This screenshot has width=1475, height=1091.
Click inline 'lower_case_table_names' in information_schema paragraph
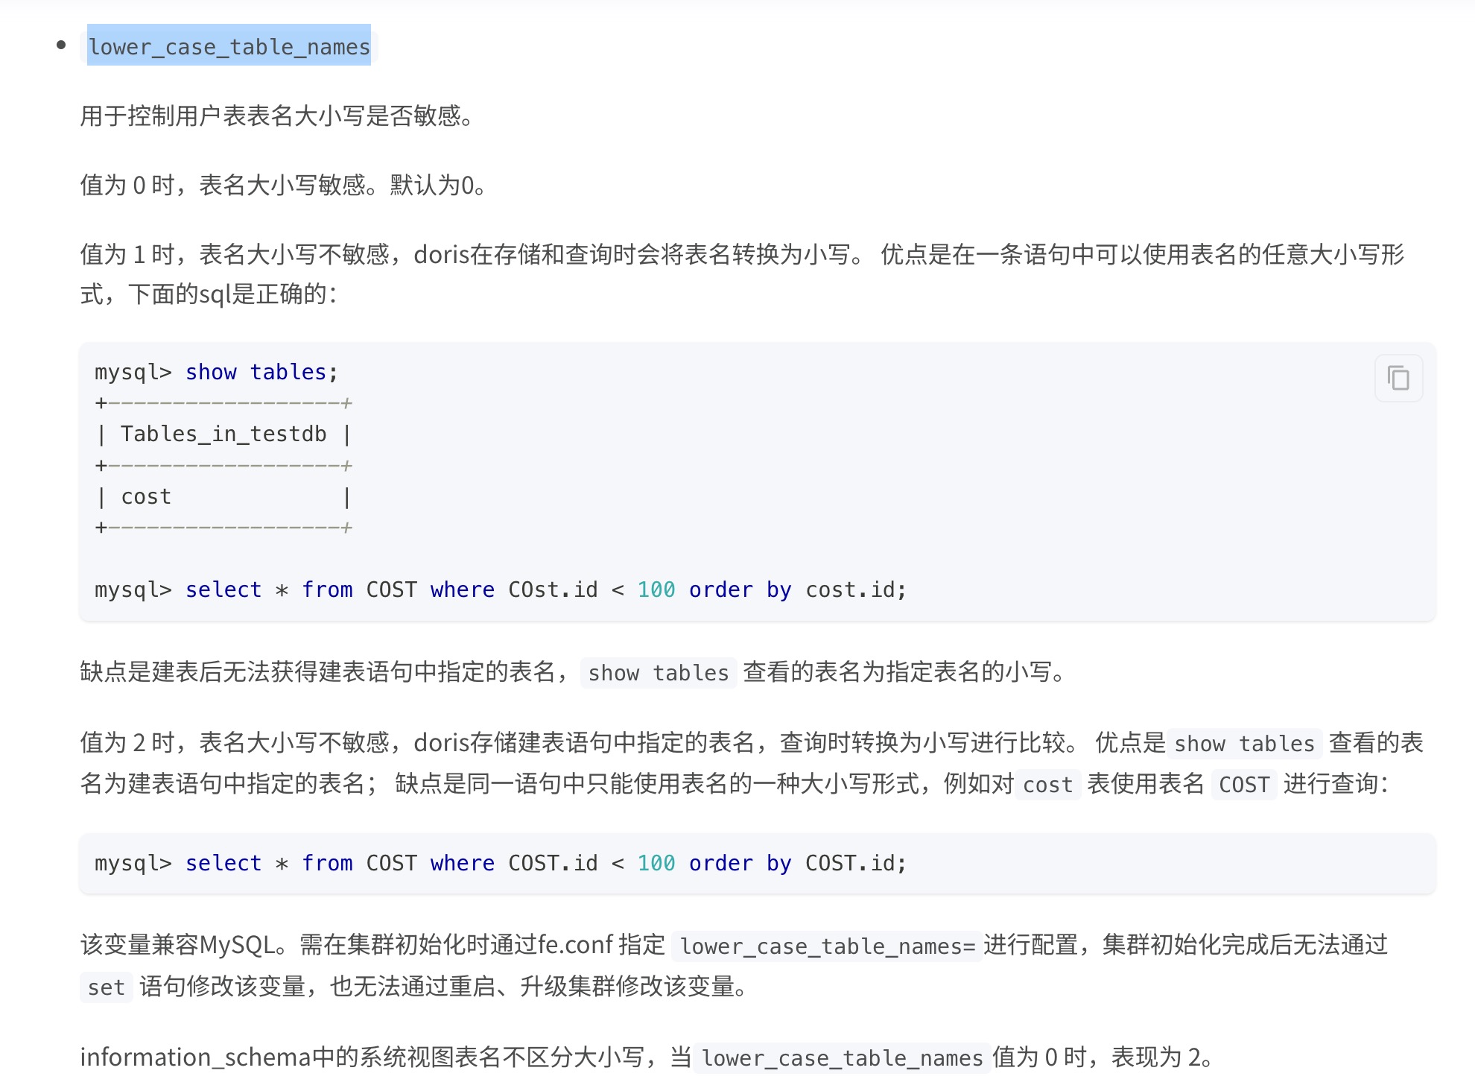tap(842, 1058)
